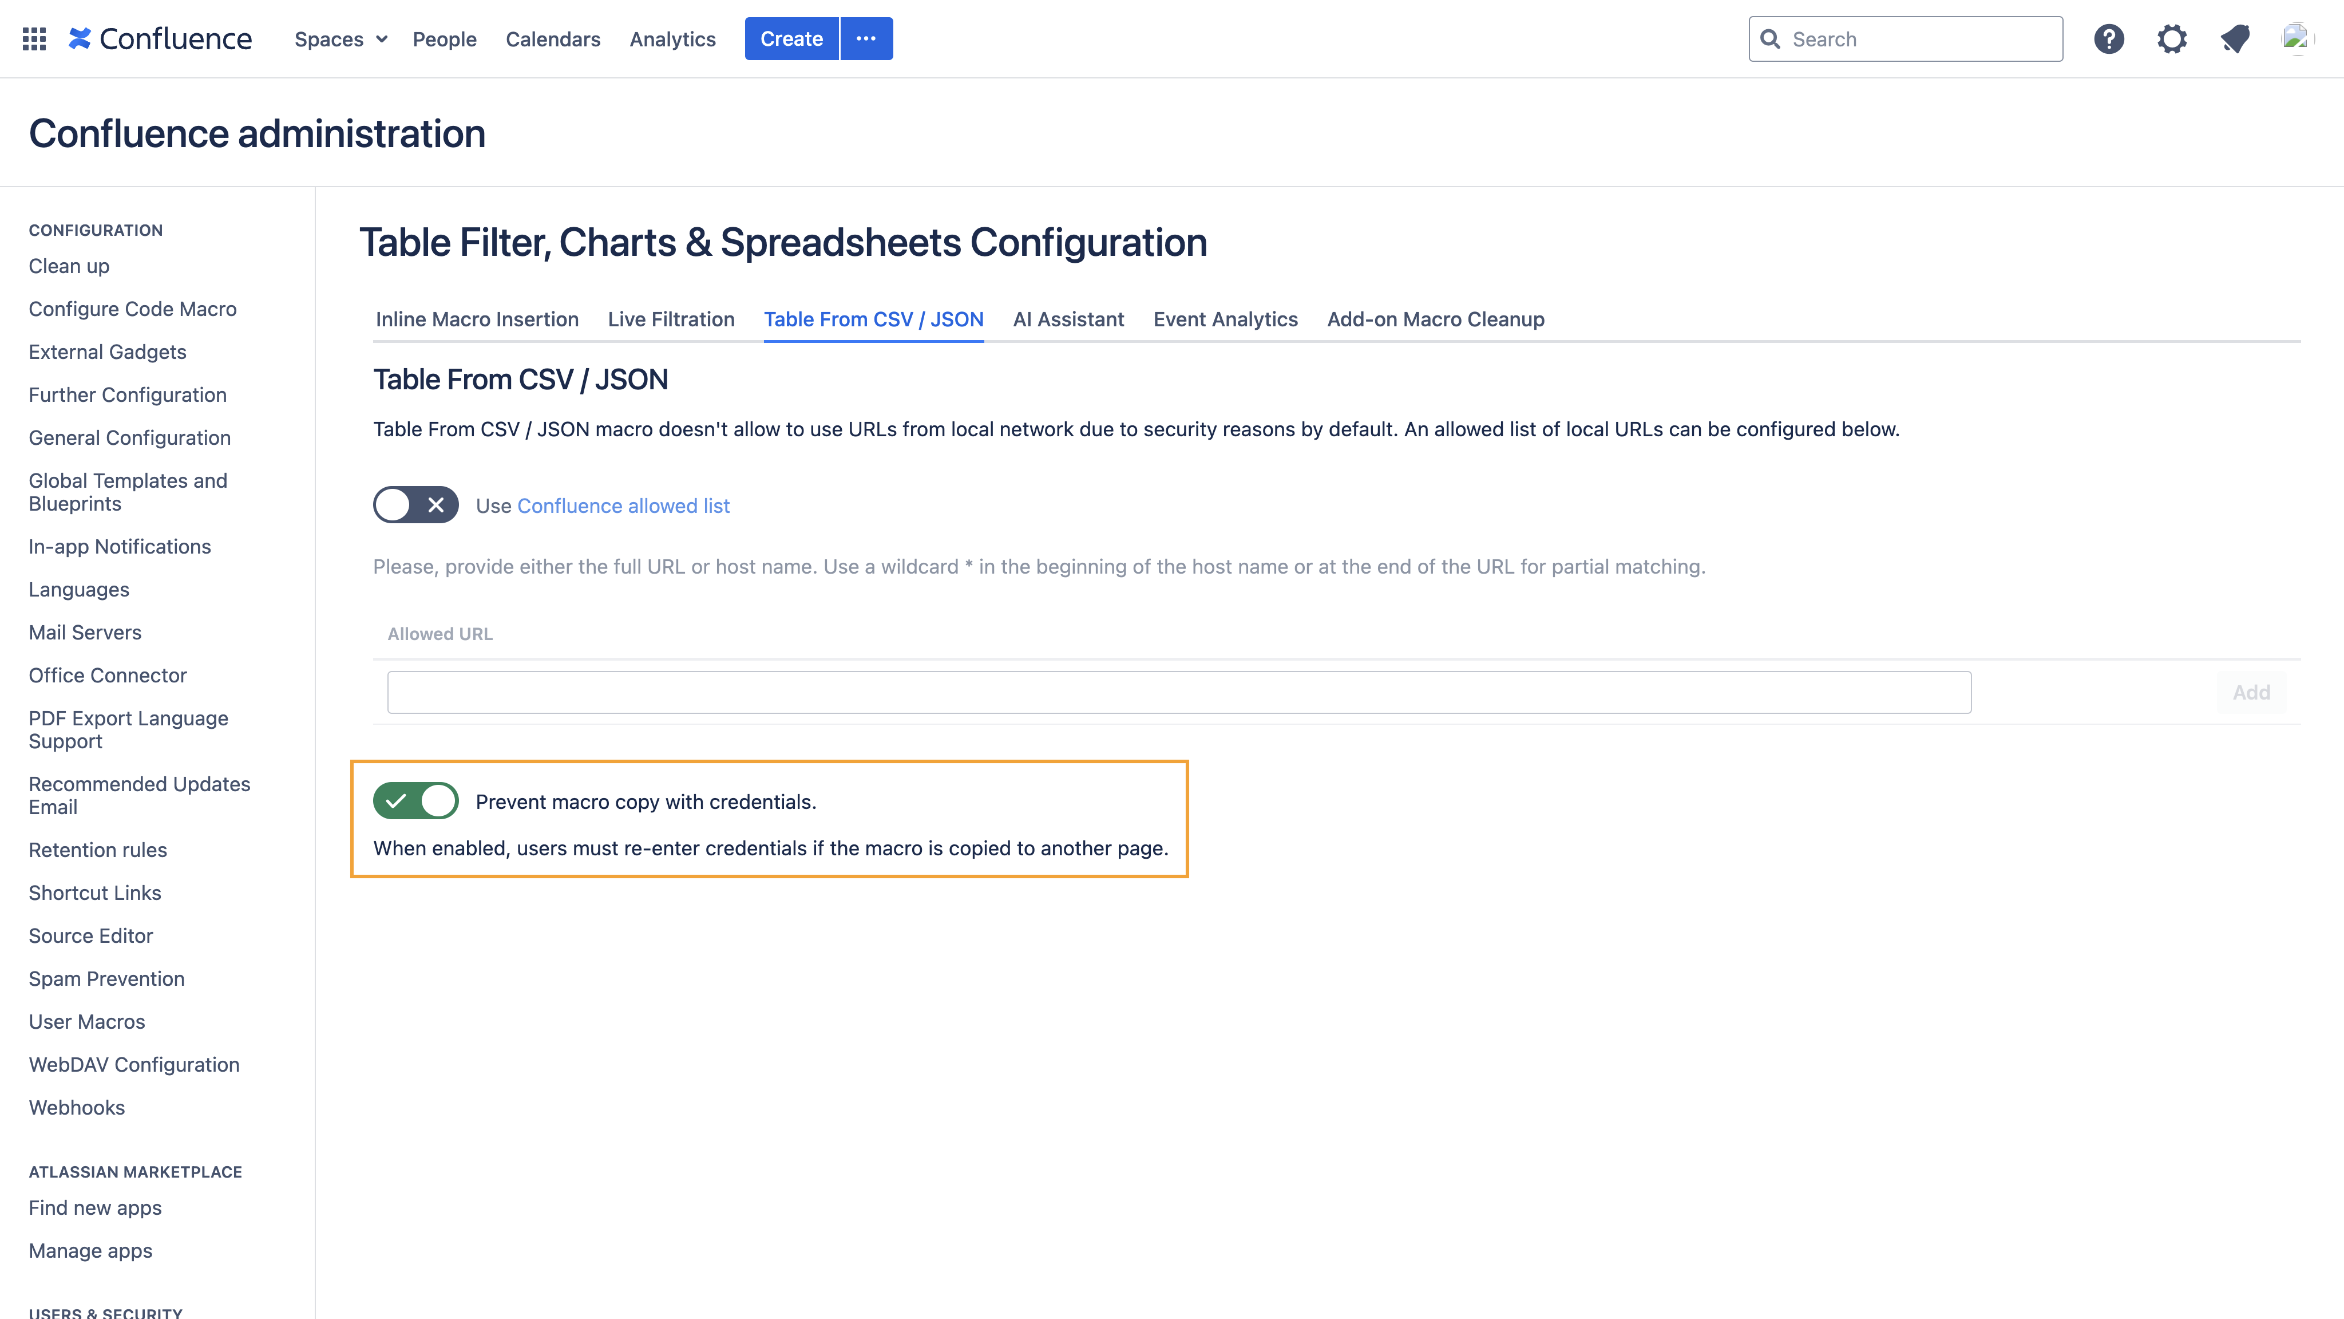Open the help question mark icon
This screenshot has height=1319, width=2344.
pos(2108,39)
